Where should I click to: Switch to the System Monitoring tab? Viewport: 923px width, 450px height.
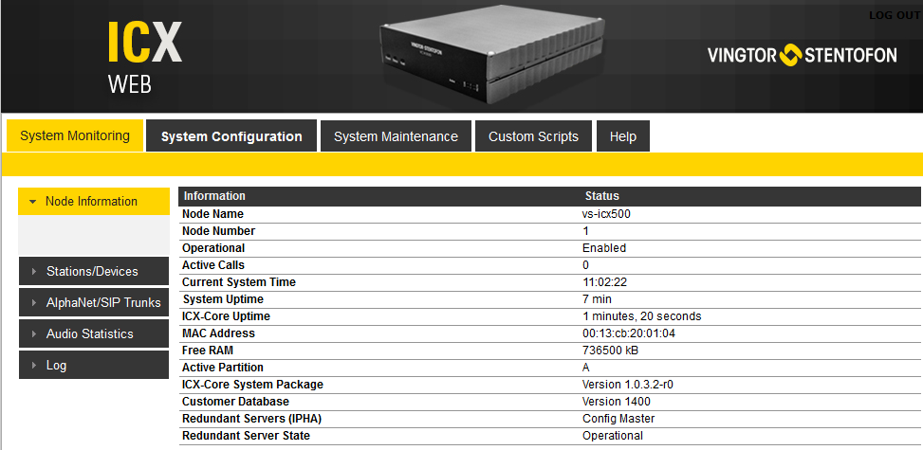(x=75, y=135)
